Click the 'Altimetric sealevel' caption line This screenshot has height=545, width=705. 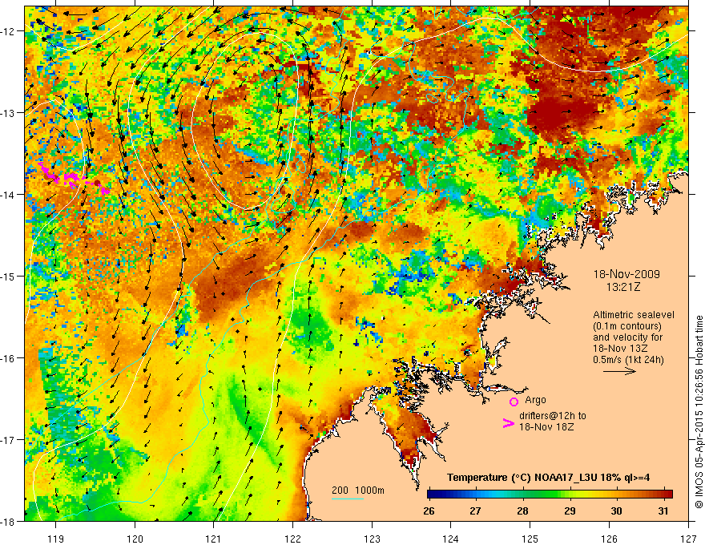[634, 315]
